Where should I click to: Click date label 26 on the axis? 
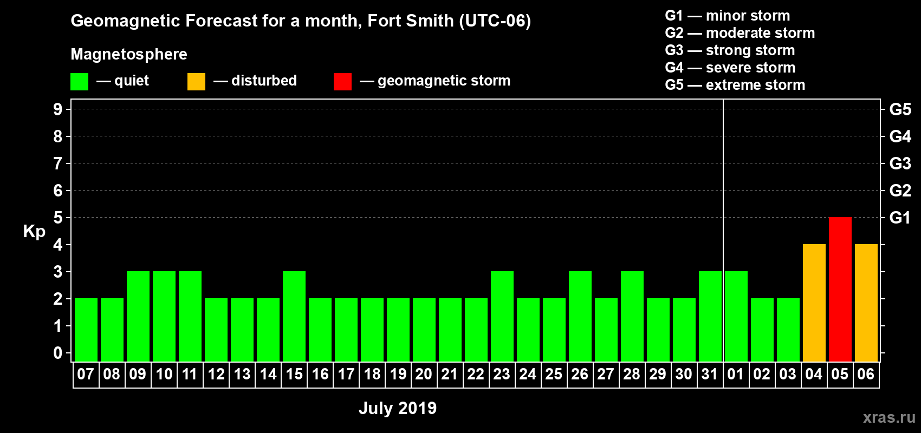coord(580,375)
